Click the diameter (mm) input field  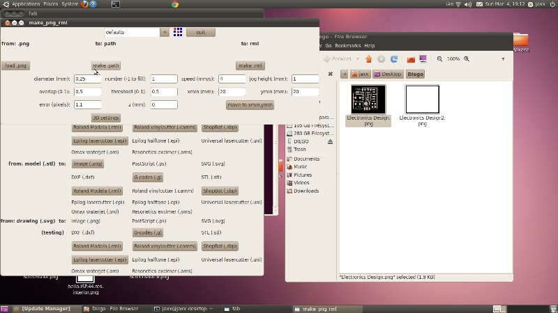(87, 79)
